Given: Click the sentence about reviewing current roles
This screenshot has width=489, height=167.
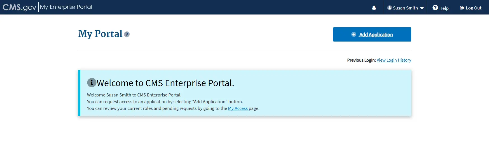Looking at the screenshot, I should point(173,108).
